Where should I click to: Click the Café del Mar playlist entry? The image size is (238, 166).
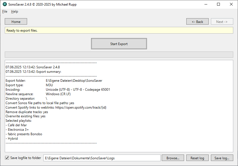(x=18, y=125)
